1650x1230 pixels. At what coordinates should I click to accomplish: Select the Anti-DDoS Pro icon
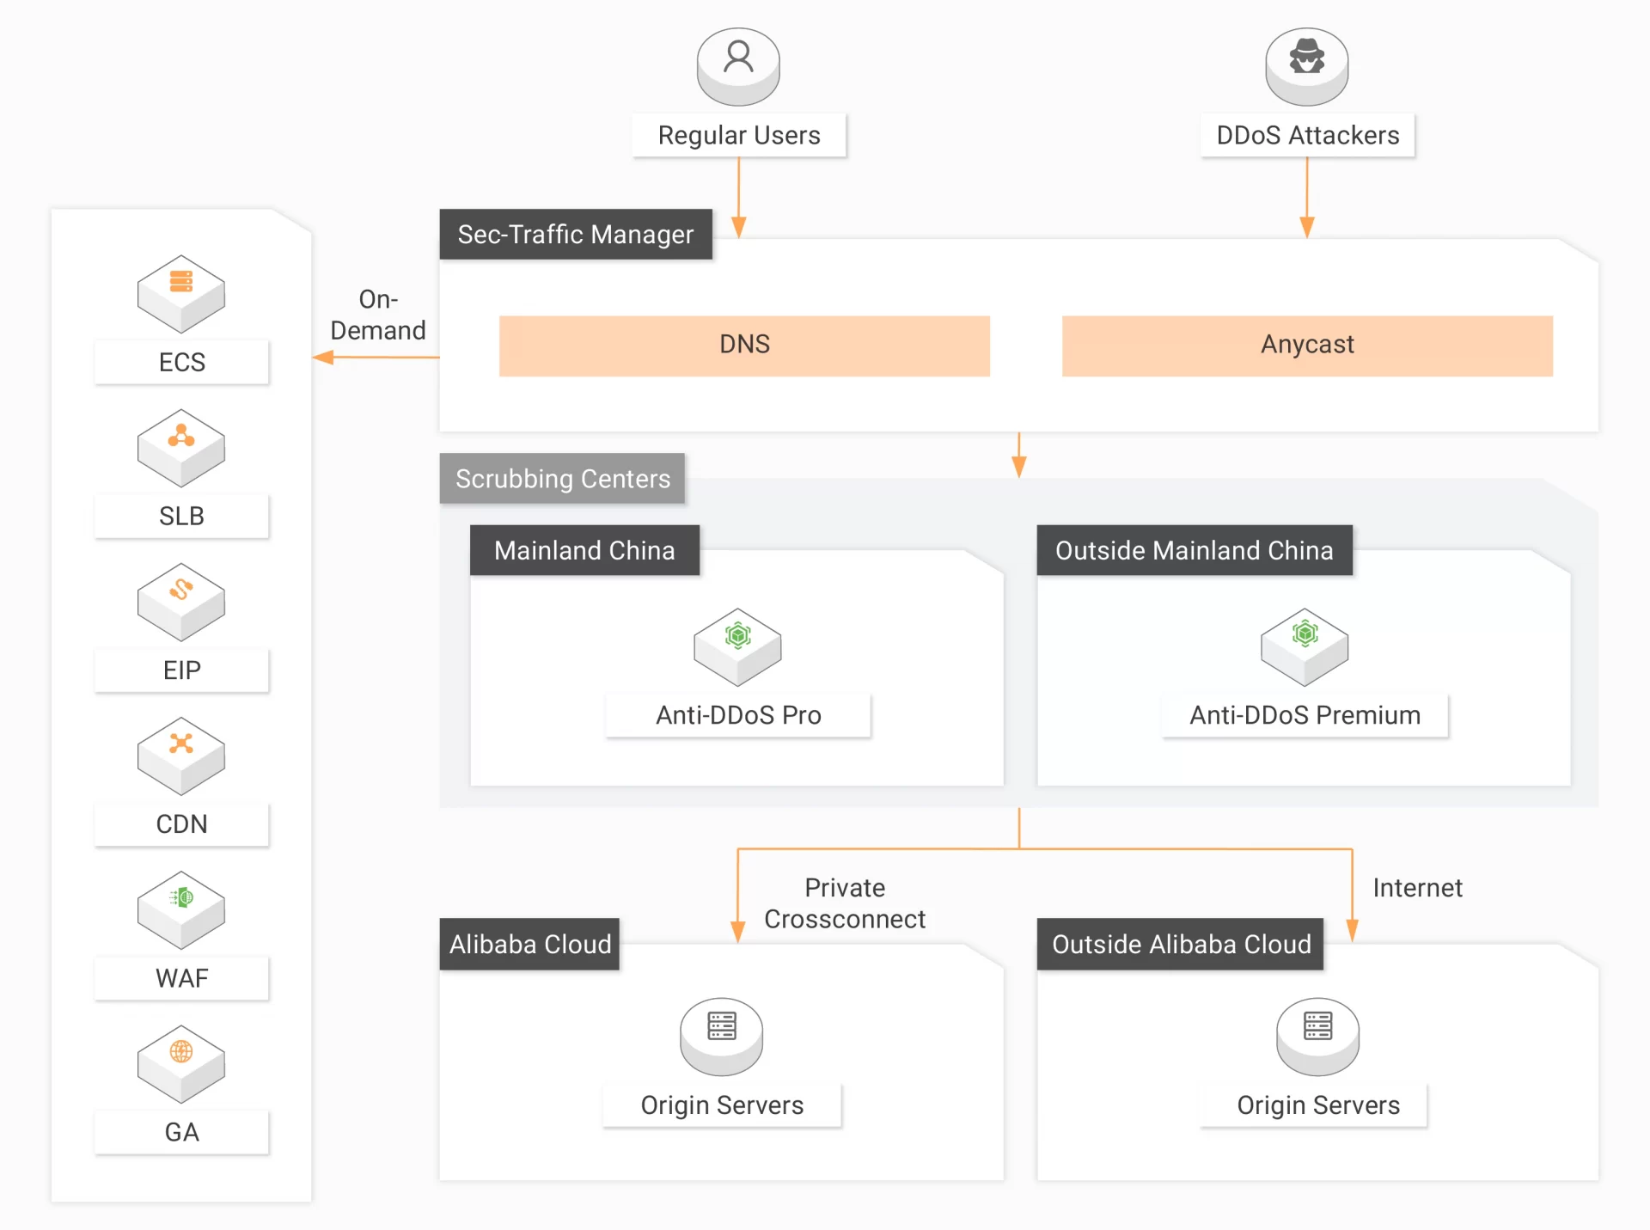(736, 647)
